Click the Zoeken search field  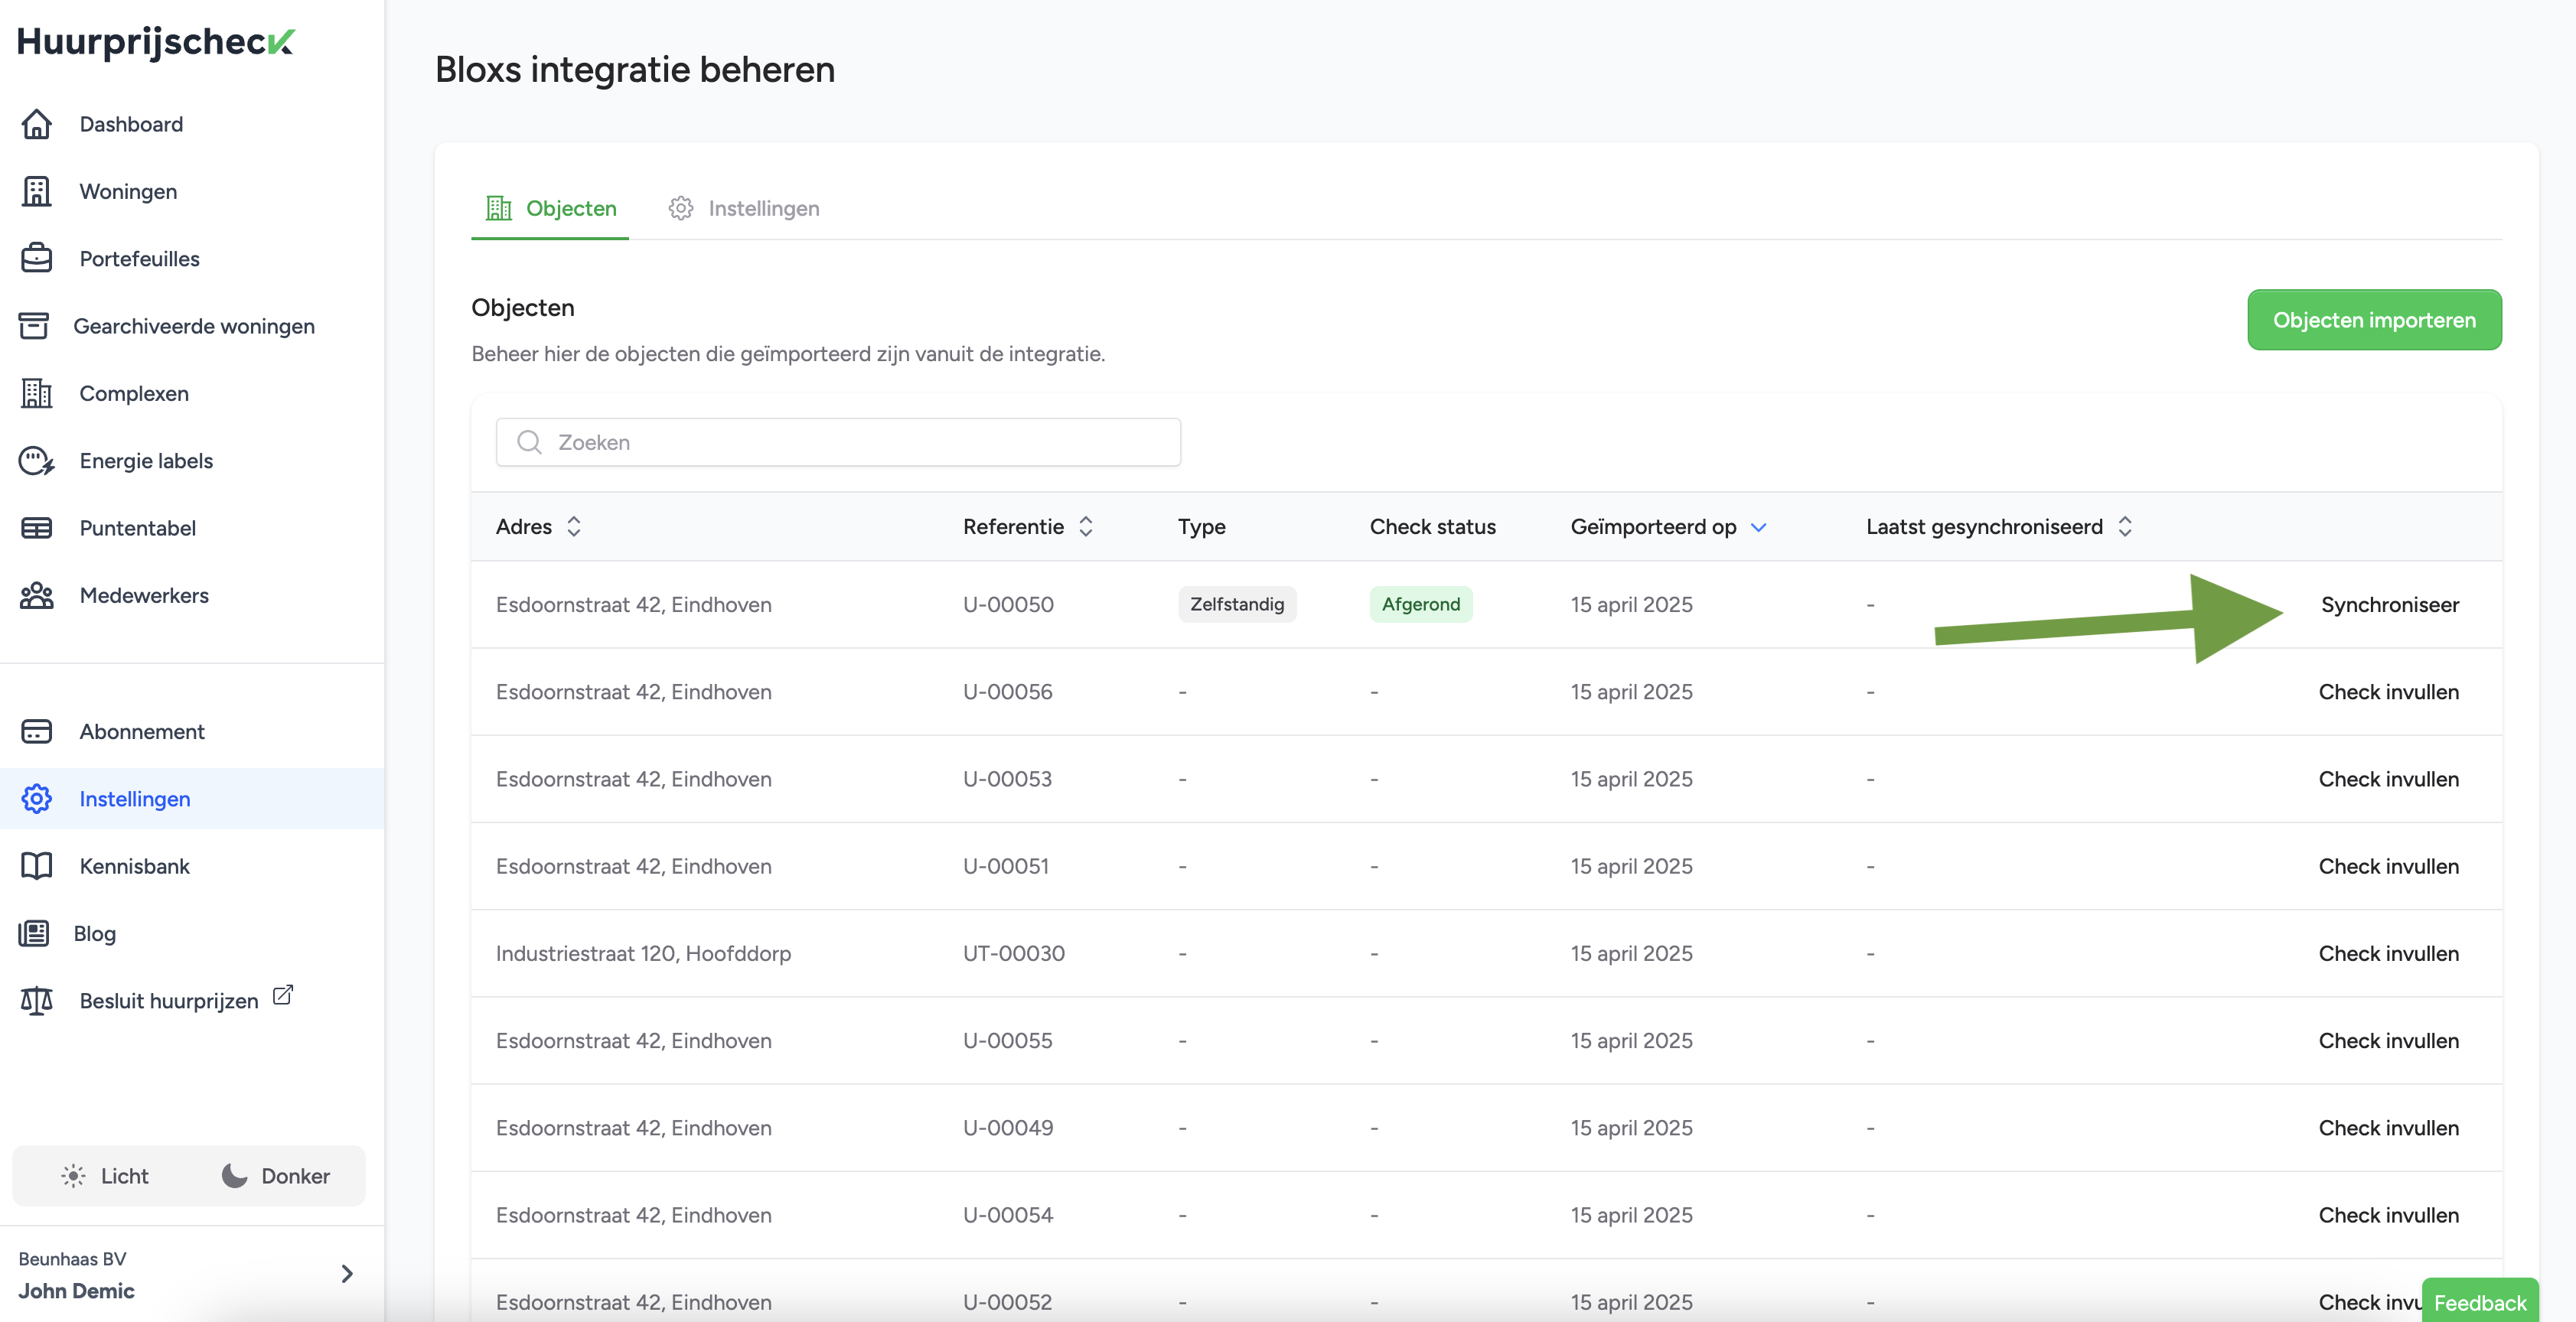838,442
